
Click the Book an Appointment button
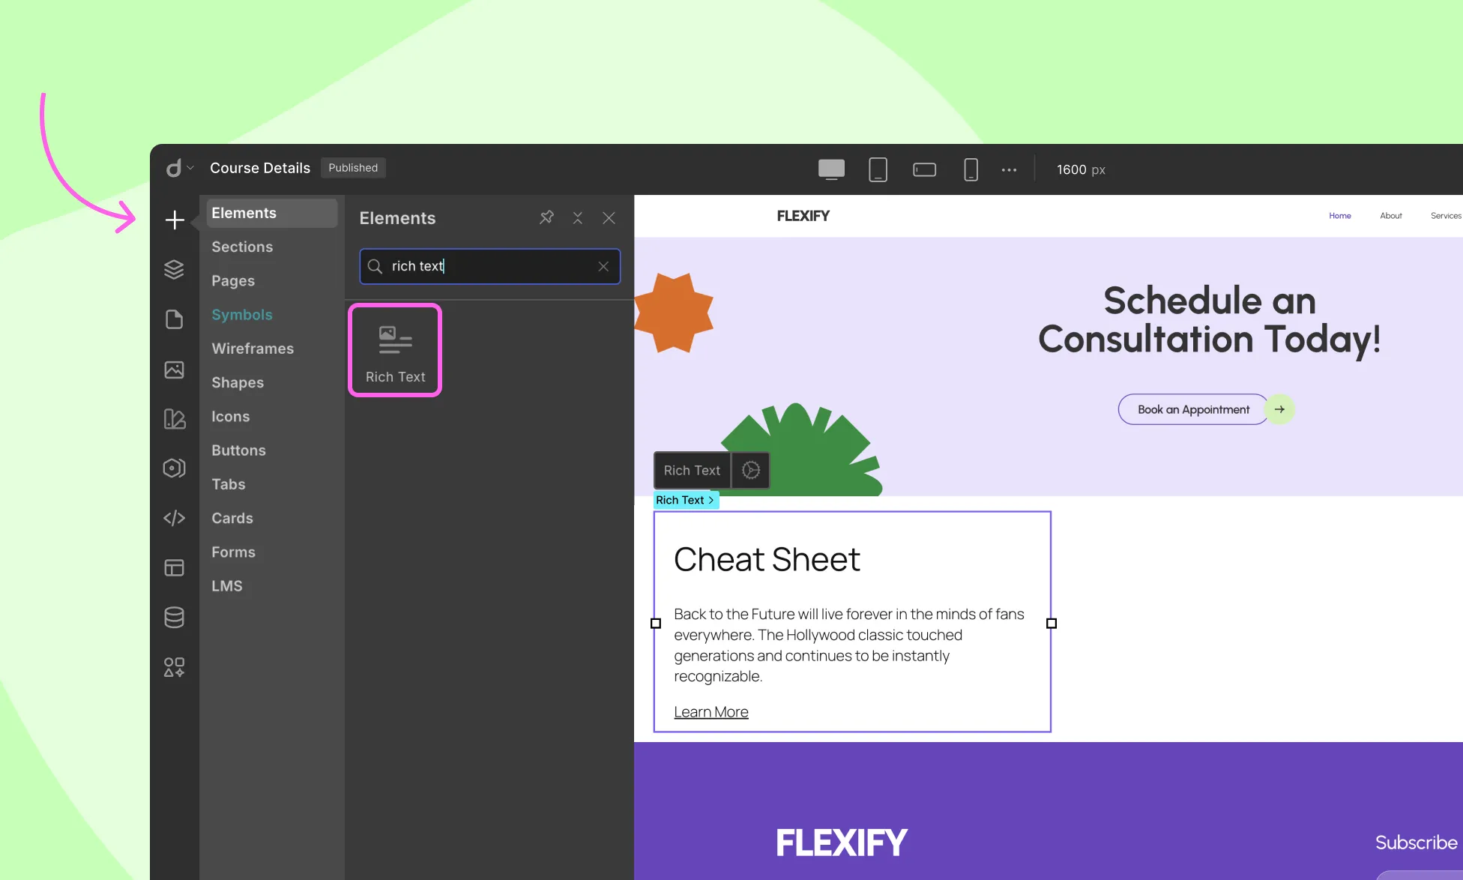tap(1193, 409)
